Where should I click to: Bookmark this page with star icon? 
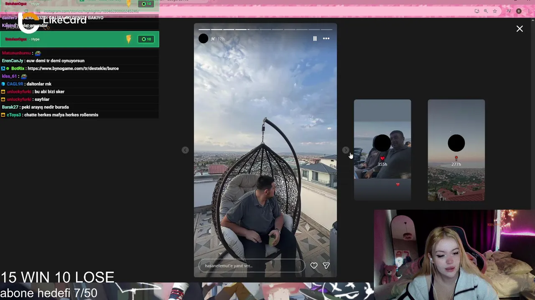tap(495, 11)
